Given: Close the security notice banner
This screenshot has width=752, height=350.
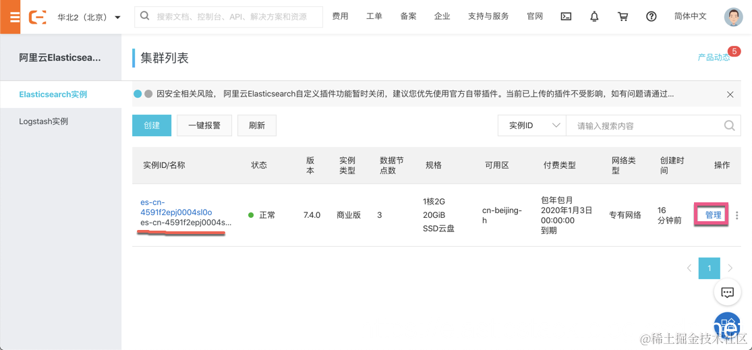Looking at the screenshot, I should 730,94.
